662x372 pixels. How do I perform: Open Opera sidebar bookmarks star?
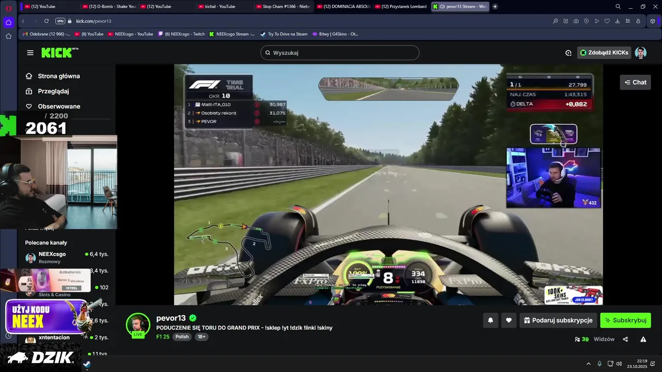tap(8, 36)
